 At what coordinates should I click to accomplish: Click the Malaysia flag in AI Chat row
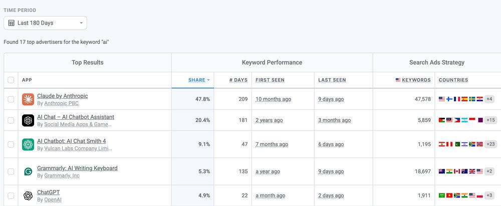449,120
